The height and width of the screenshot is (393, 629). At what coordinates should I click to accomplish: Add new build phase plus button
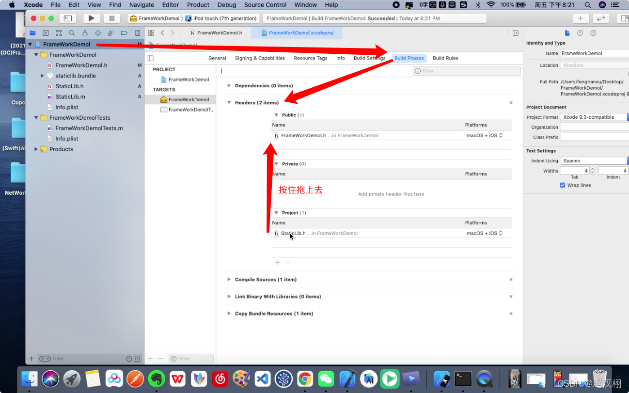(221, 71)
